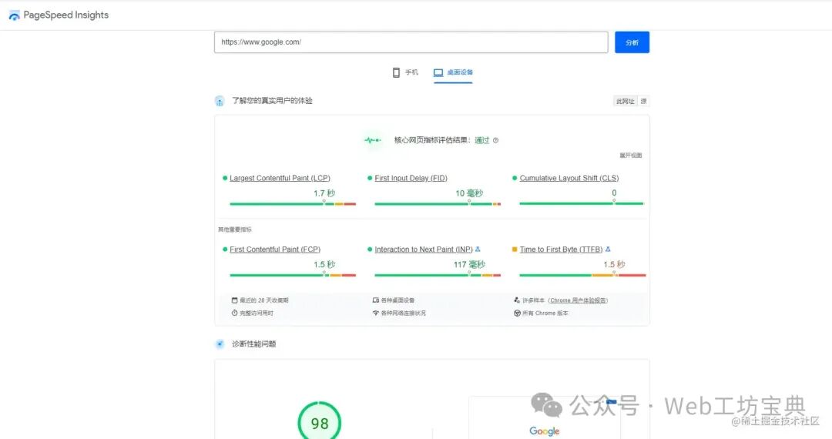Click the FCP value 1.5 秒

(x=324, y=264)
